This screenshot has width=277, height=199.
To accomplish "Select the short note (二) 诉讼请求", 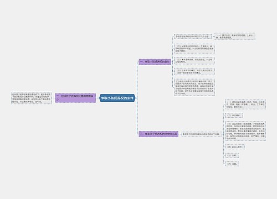I will pos(234,116).
